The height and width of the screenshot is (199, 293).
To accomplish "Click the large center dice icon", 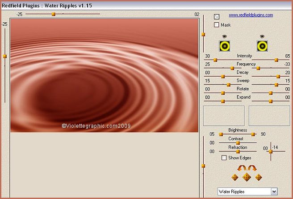I will coord(246,177).
